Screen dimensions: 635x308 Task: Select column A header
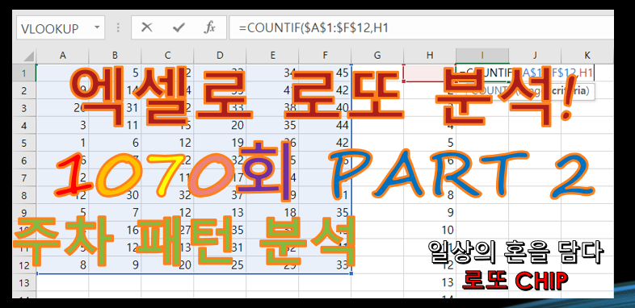click(62, 56)
